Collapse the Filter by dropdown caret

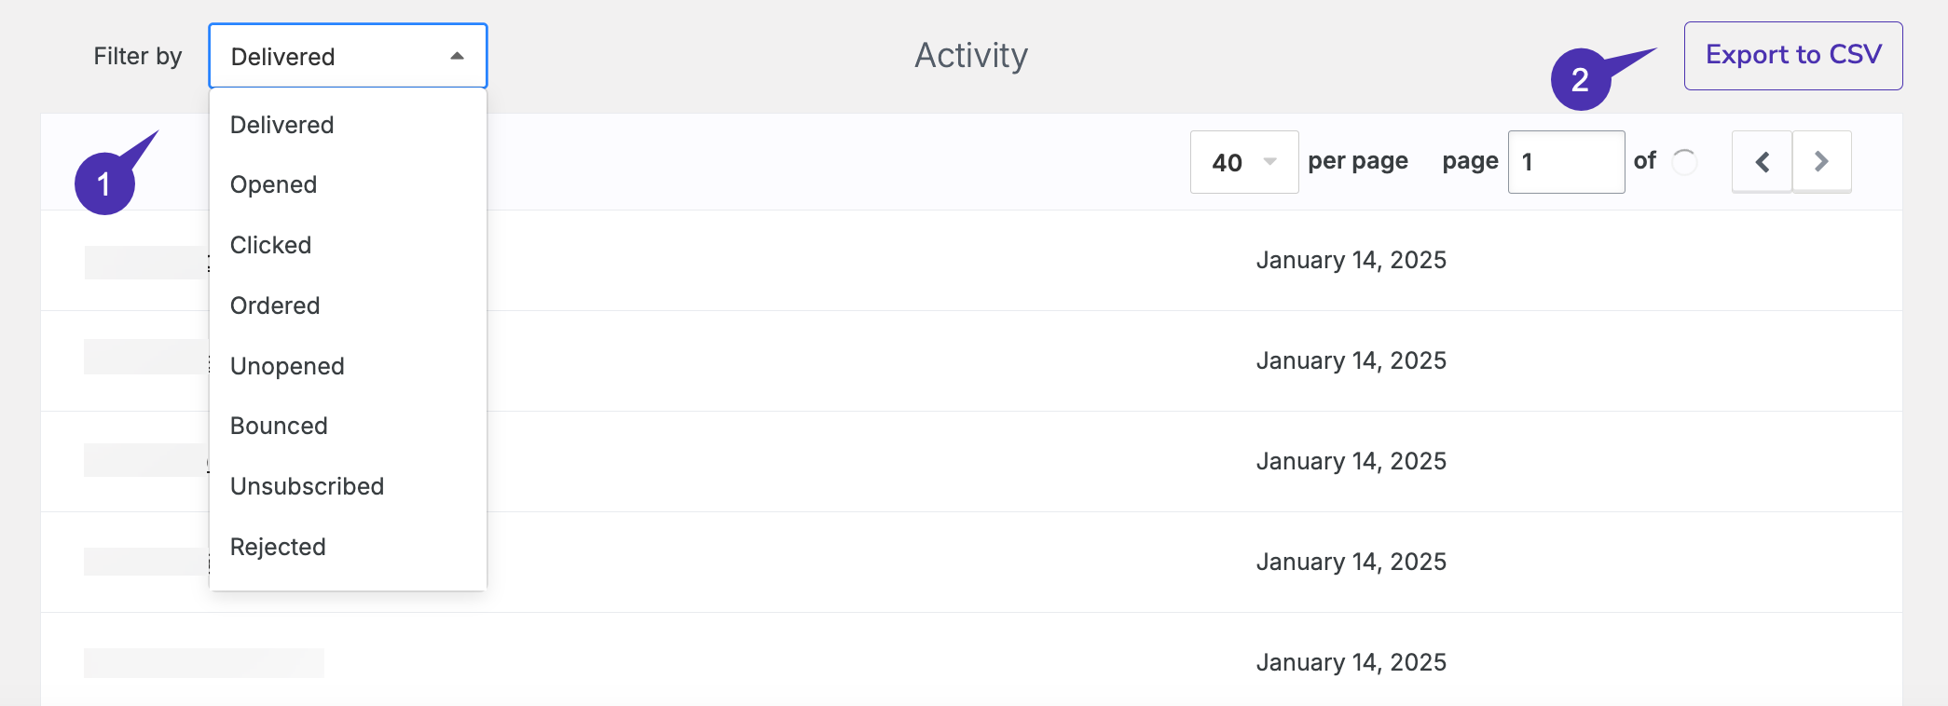(457, 56)
